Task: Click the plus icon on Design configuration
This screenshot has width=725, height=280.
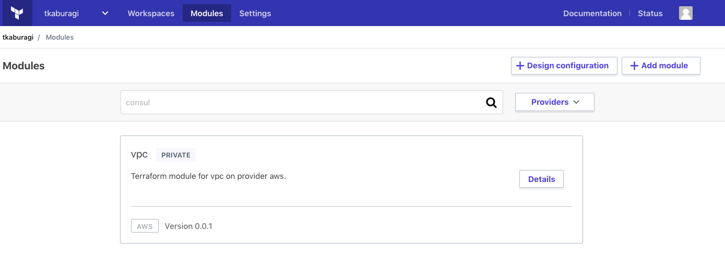Action: [x=520, y=66]
